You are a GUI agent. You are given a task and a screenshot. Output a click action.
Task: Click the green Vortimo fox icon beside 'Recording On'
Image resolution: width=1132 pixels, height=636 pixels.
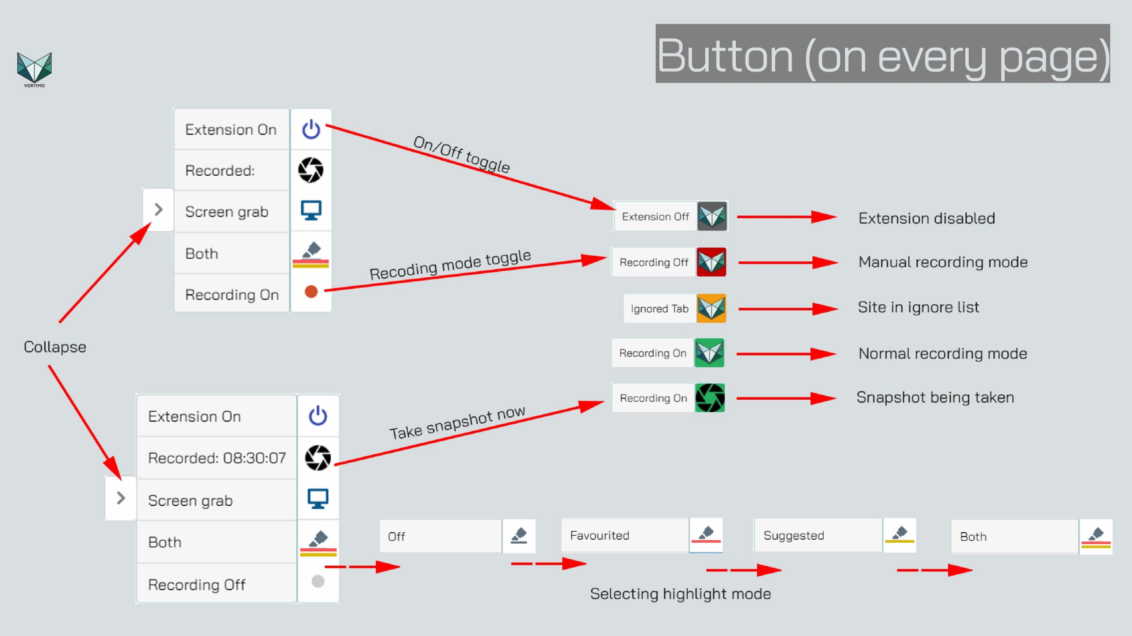pos(709,353)
